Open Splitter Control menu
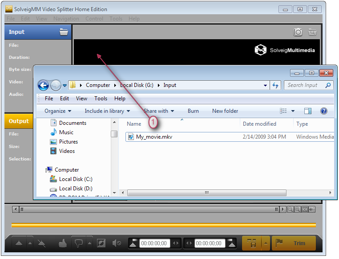This screenshot has width=339, height=259. 94,19
